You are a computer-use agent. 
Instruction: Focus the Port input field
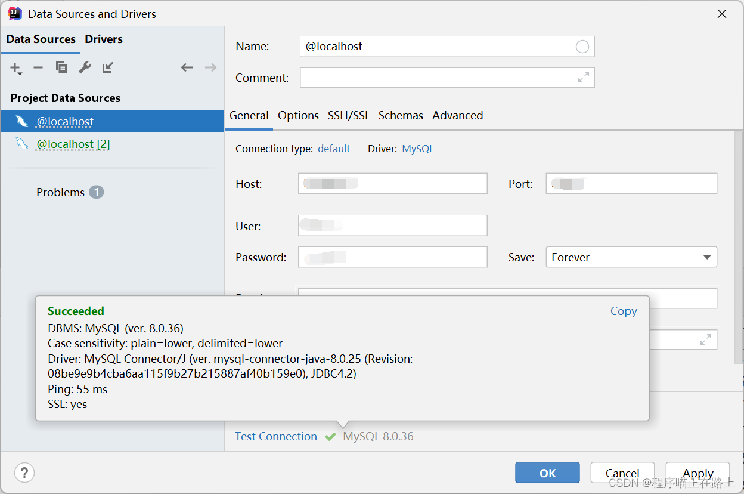click(x=631, y=184)
